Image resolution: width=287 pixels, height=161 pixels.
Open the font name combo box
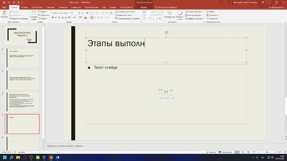pyautogui.click(x=61, y=13)
